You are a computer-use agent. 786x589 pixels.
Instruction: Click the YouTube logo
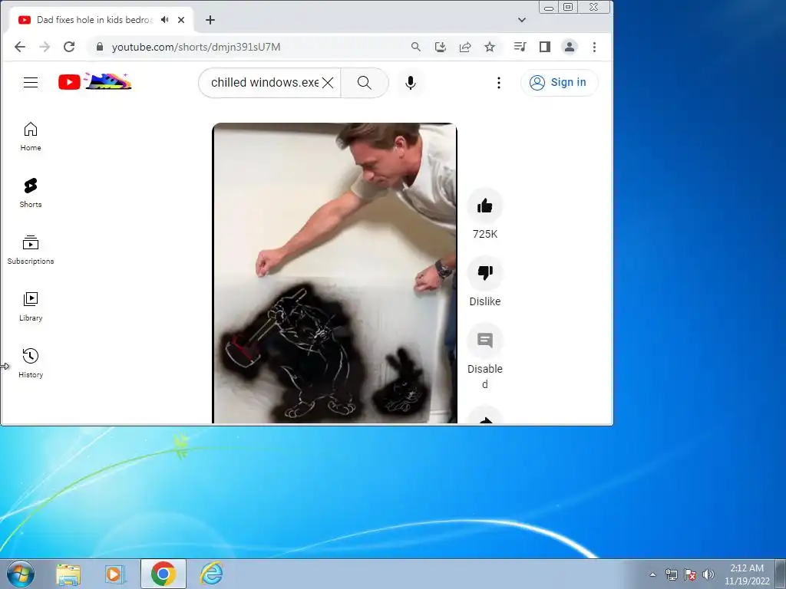click(x=94, y=81)
